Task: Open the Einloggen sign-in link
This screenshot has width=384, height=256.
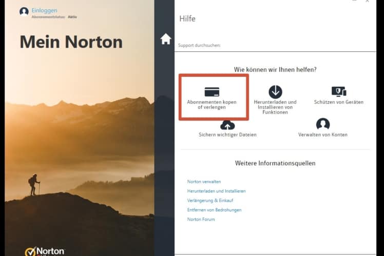Action: [44, 11]
